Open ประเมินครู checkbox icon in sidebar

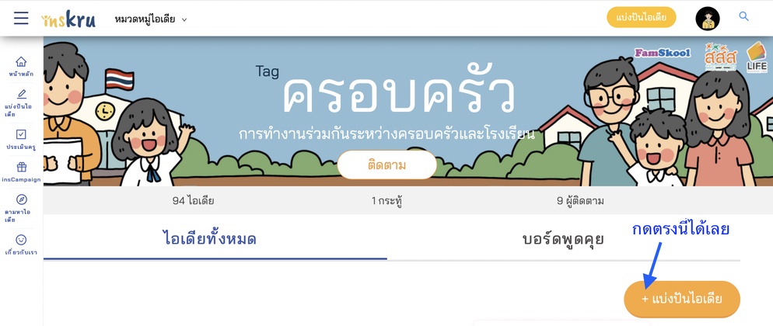pos(21,134)
